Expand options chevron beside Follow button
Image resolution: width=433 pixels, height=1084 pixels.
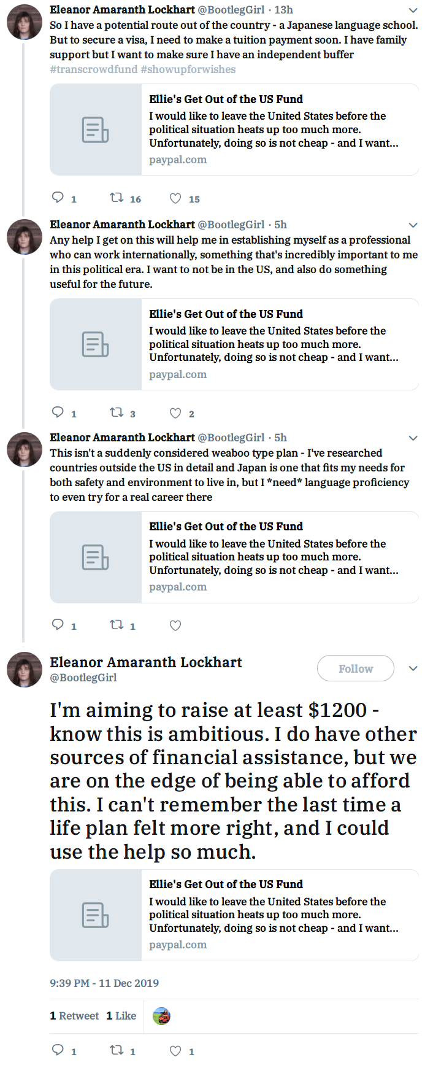point(413,668)
